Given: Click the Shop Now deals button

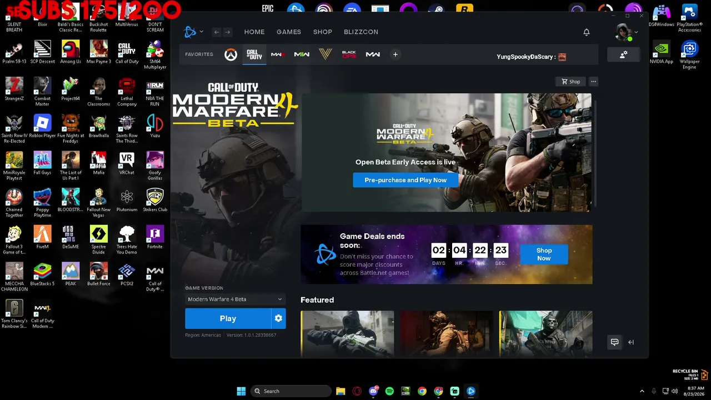Looking at the screenshot, I should (x=544, y=254).
